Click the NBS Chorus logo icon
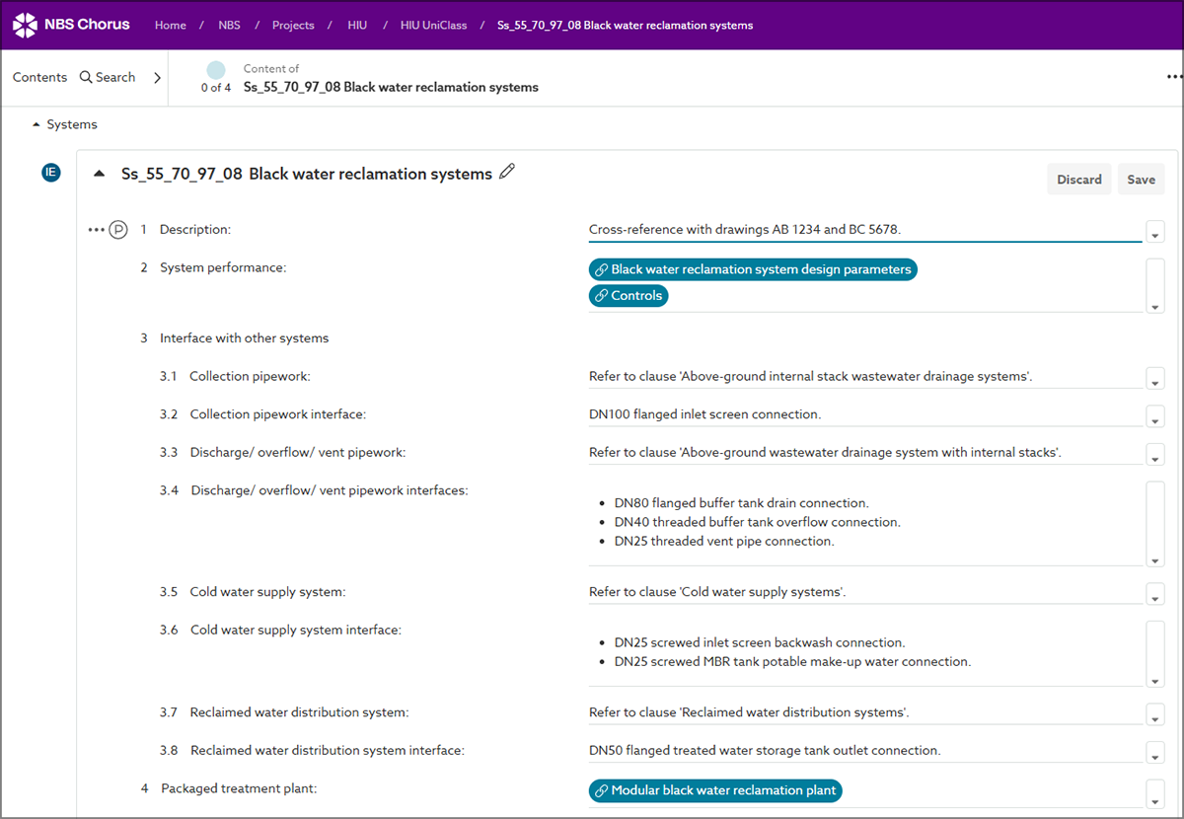Image resolution: width=1184 pixels, height=819 pixels. pyautogui.click(x=26, y=25)
